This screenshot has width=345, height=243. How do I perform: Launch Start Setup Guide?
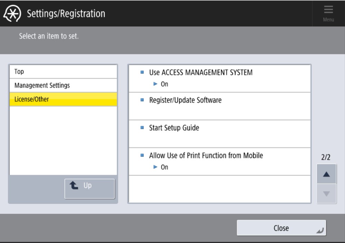tap(174, 128)
